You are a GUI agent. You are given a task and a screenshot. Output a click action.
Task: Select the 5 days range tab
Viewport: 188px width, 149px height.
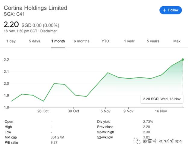[34, 41]
